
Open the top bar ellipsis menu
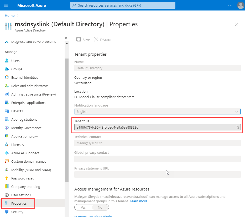[x=230, y=5]
